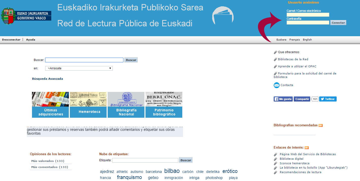Switch language to Euskera
Image resolution: width=360 pixels, height=181 pixels.
pyautogui.click(x=281, y=40)
